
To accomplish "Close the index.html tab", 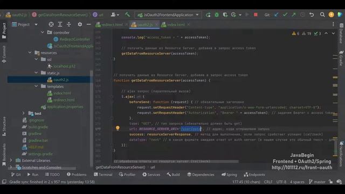I will [188, 25].
